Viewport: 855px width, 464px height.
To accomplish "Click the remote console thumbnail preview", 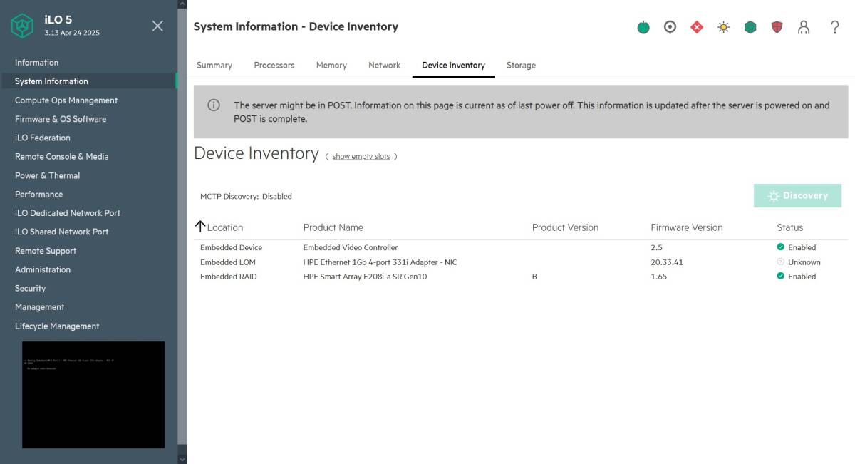I will (93, 394).
